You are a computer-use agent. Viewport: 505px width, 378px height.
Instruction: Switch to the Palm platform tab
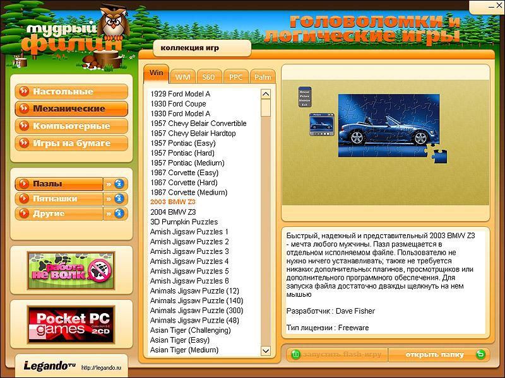pos(263,77)
